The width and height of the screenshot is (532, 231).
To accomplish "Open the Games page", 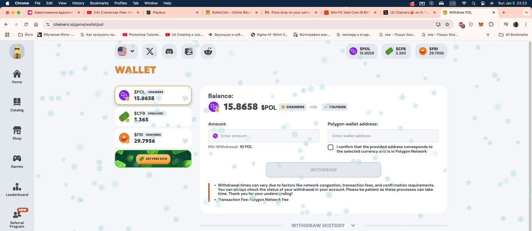I will point(17,161).
